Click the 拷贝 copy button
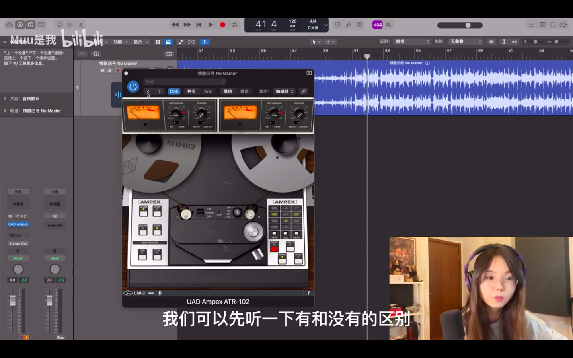The width and height of the screenshot is (573, 358). [x=191, y=91]
